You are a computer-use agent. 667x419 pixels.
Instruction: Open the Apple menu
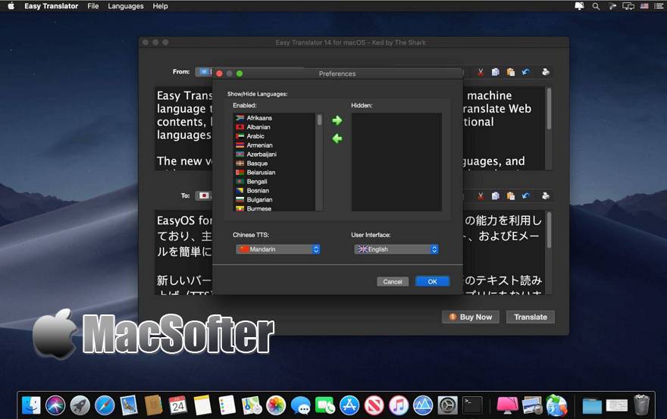[x=11, y=6]
